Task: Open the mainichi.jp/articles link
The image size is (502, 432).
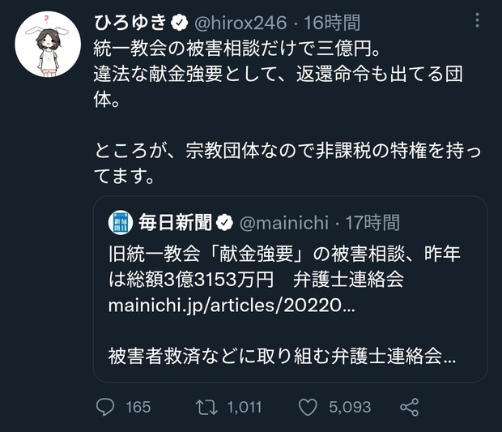Action: tap(232, 306)
